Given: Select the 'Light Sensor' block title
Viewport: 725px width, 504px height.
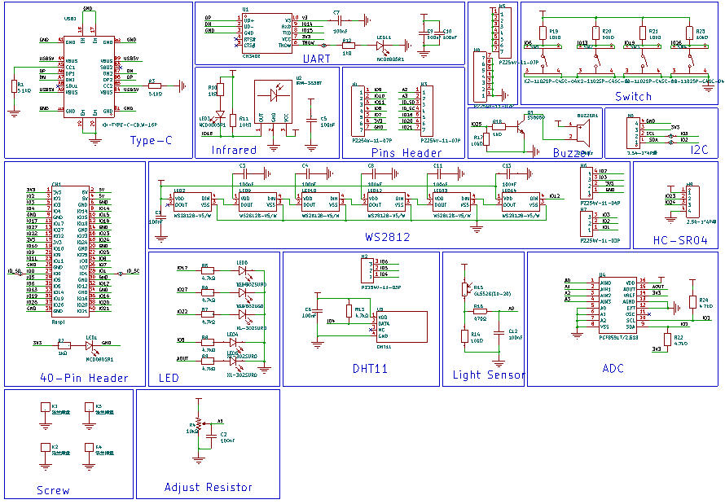Looking at the screenshot, I should [489, 375].
